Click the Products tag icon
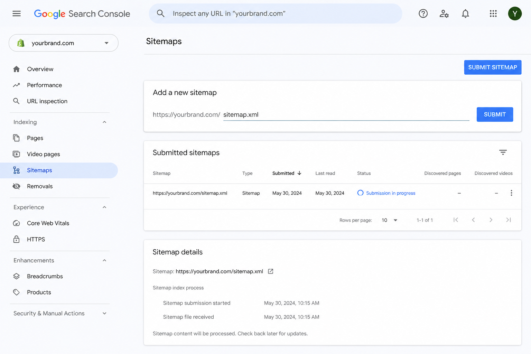The width and height of the screenshot is (531, 354). 16,292
